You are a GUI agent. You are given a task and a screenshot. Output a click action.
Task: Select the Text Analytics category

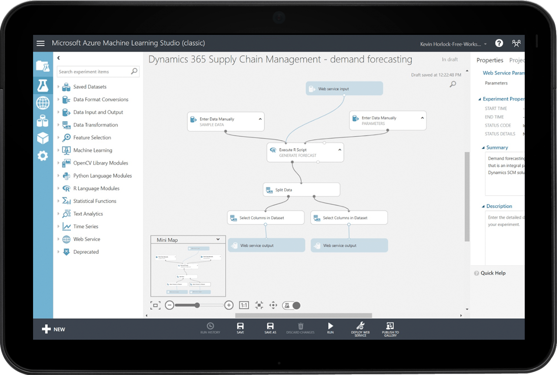88,214
